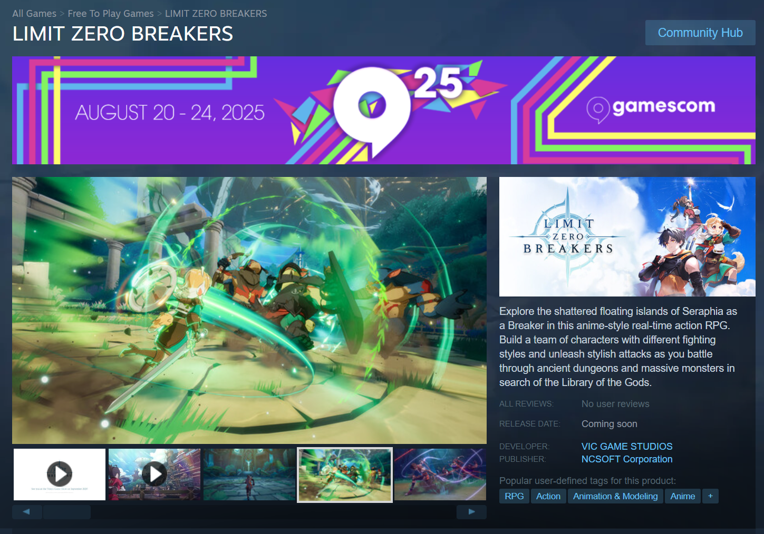Play the second trailer video thumbnail
The height and width of the screenshot is (534, 764).
click(154, 474)
